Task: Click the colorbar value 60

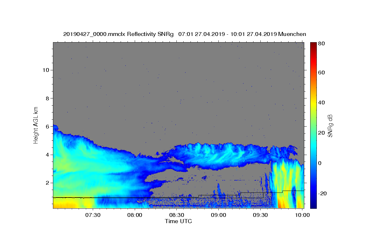Action: (321, 72)
